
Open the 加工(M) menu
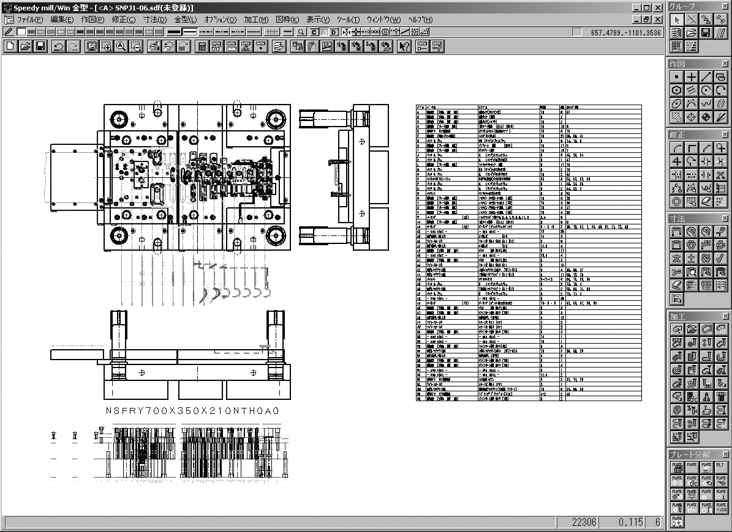[x=255, y=20]
